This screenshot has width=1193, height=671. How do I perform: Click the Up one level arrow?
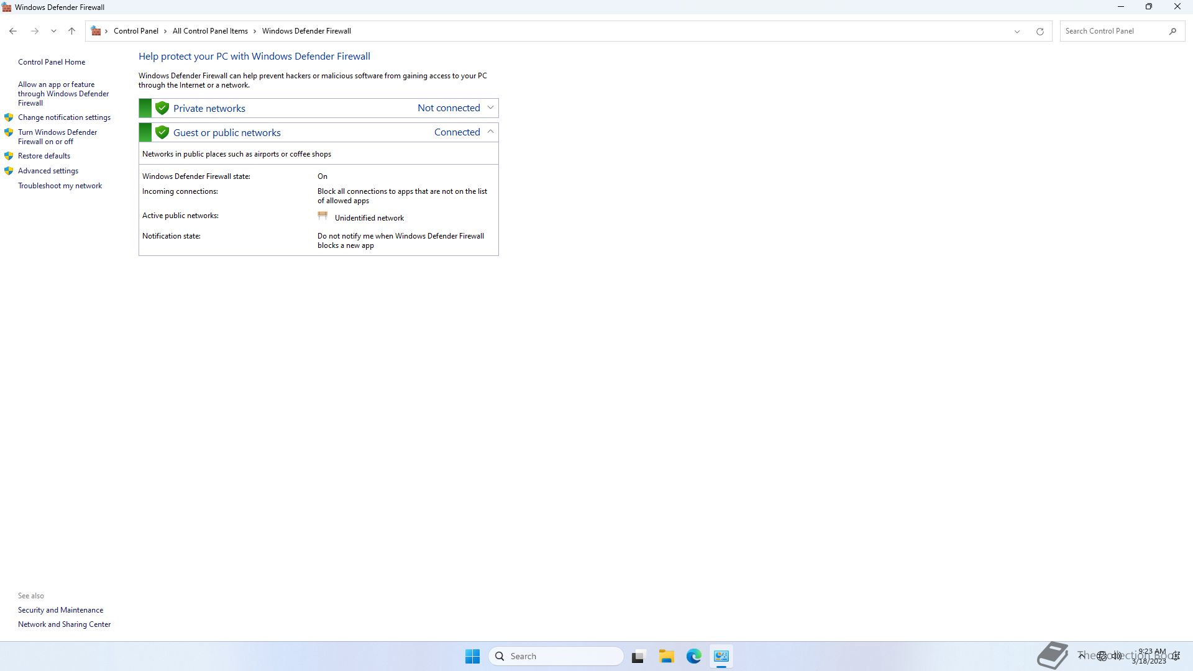point(71,31)
